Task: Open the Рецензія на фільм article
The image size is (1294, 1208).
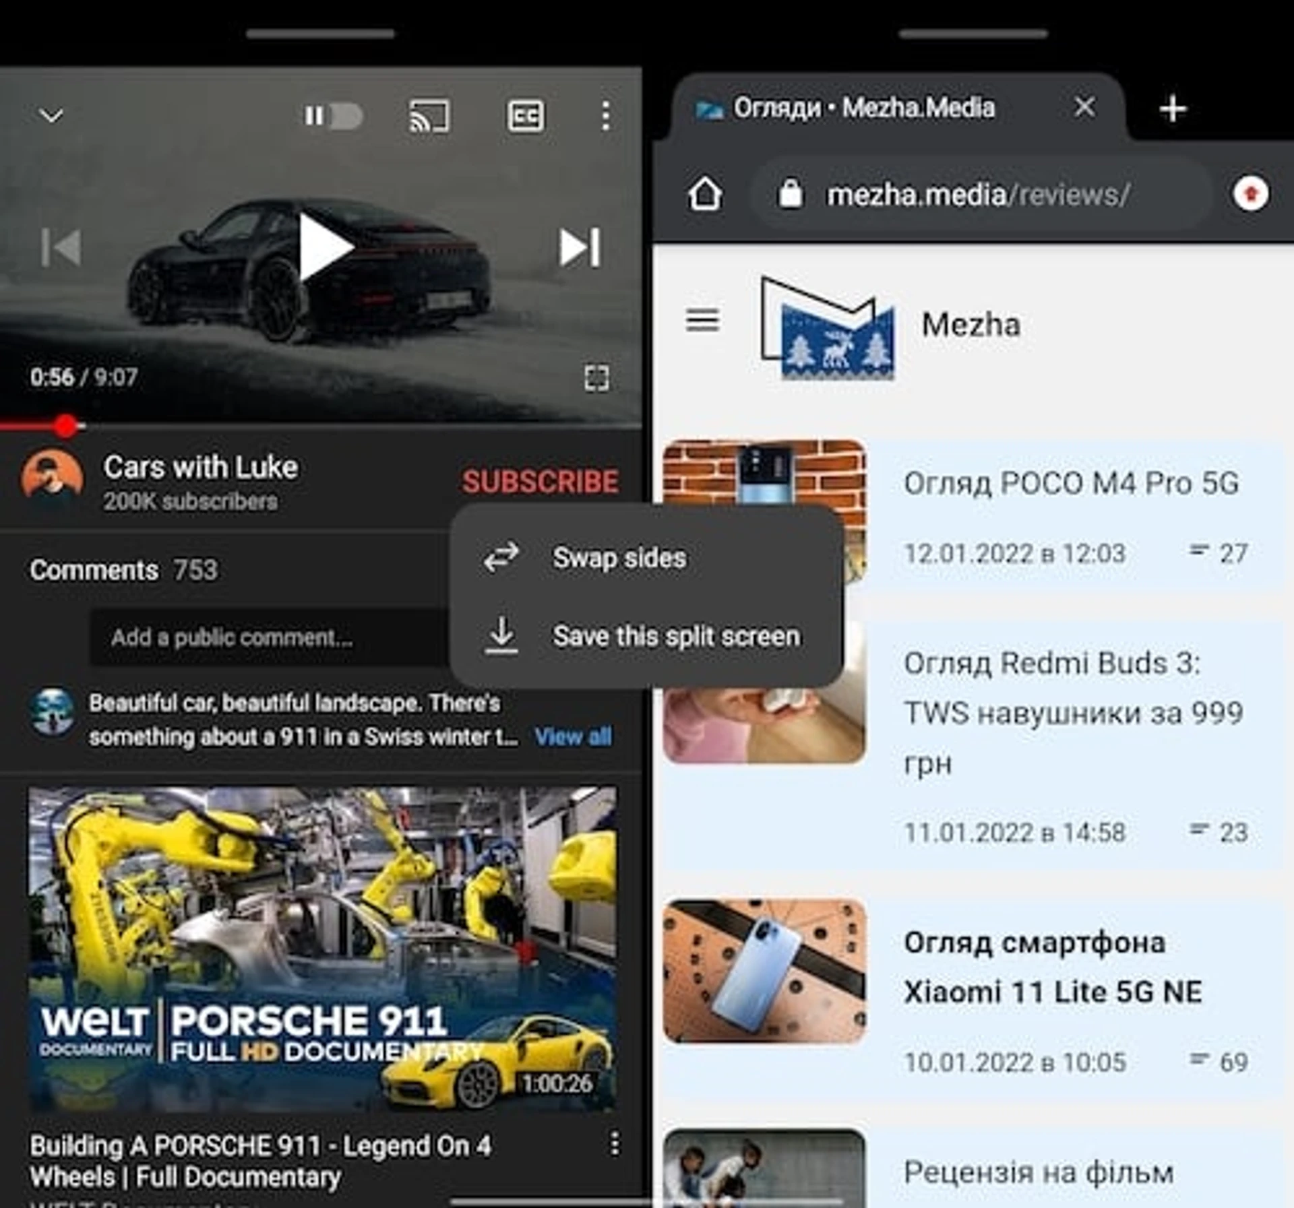Action: [x=1038, y=1172]
